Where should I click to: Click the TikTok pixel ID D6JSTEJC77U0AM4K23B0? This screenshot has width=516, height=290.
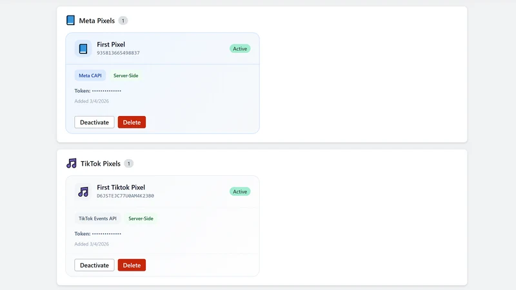(x=125, y=196)
